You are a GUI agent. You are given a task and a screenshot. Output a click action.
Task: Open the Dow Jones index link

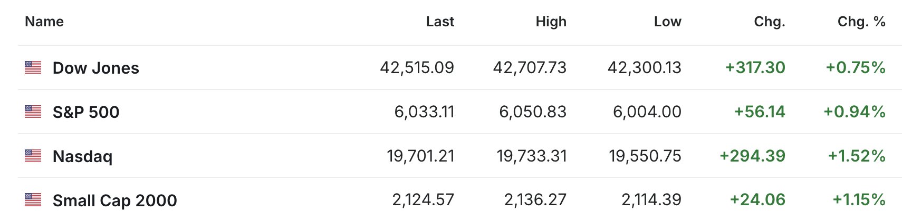96,68
